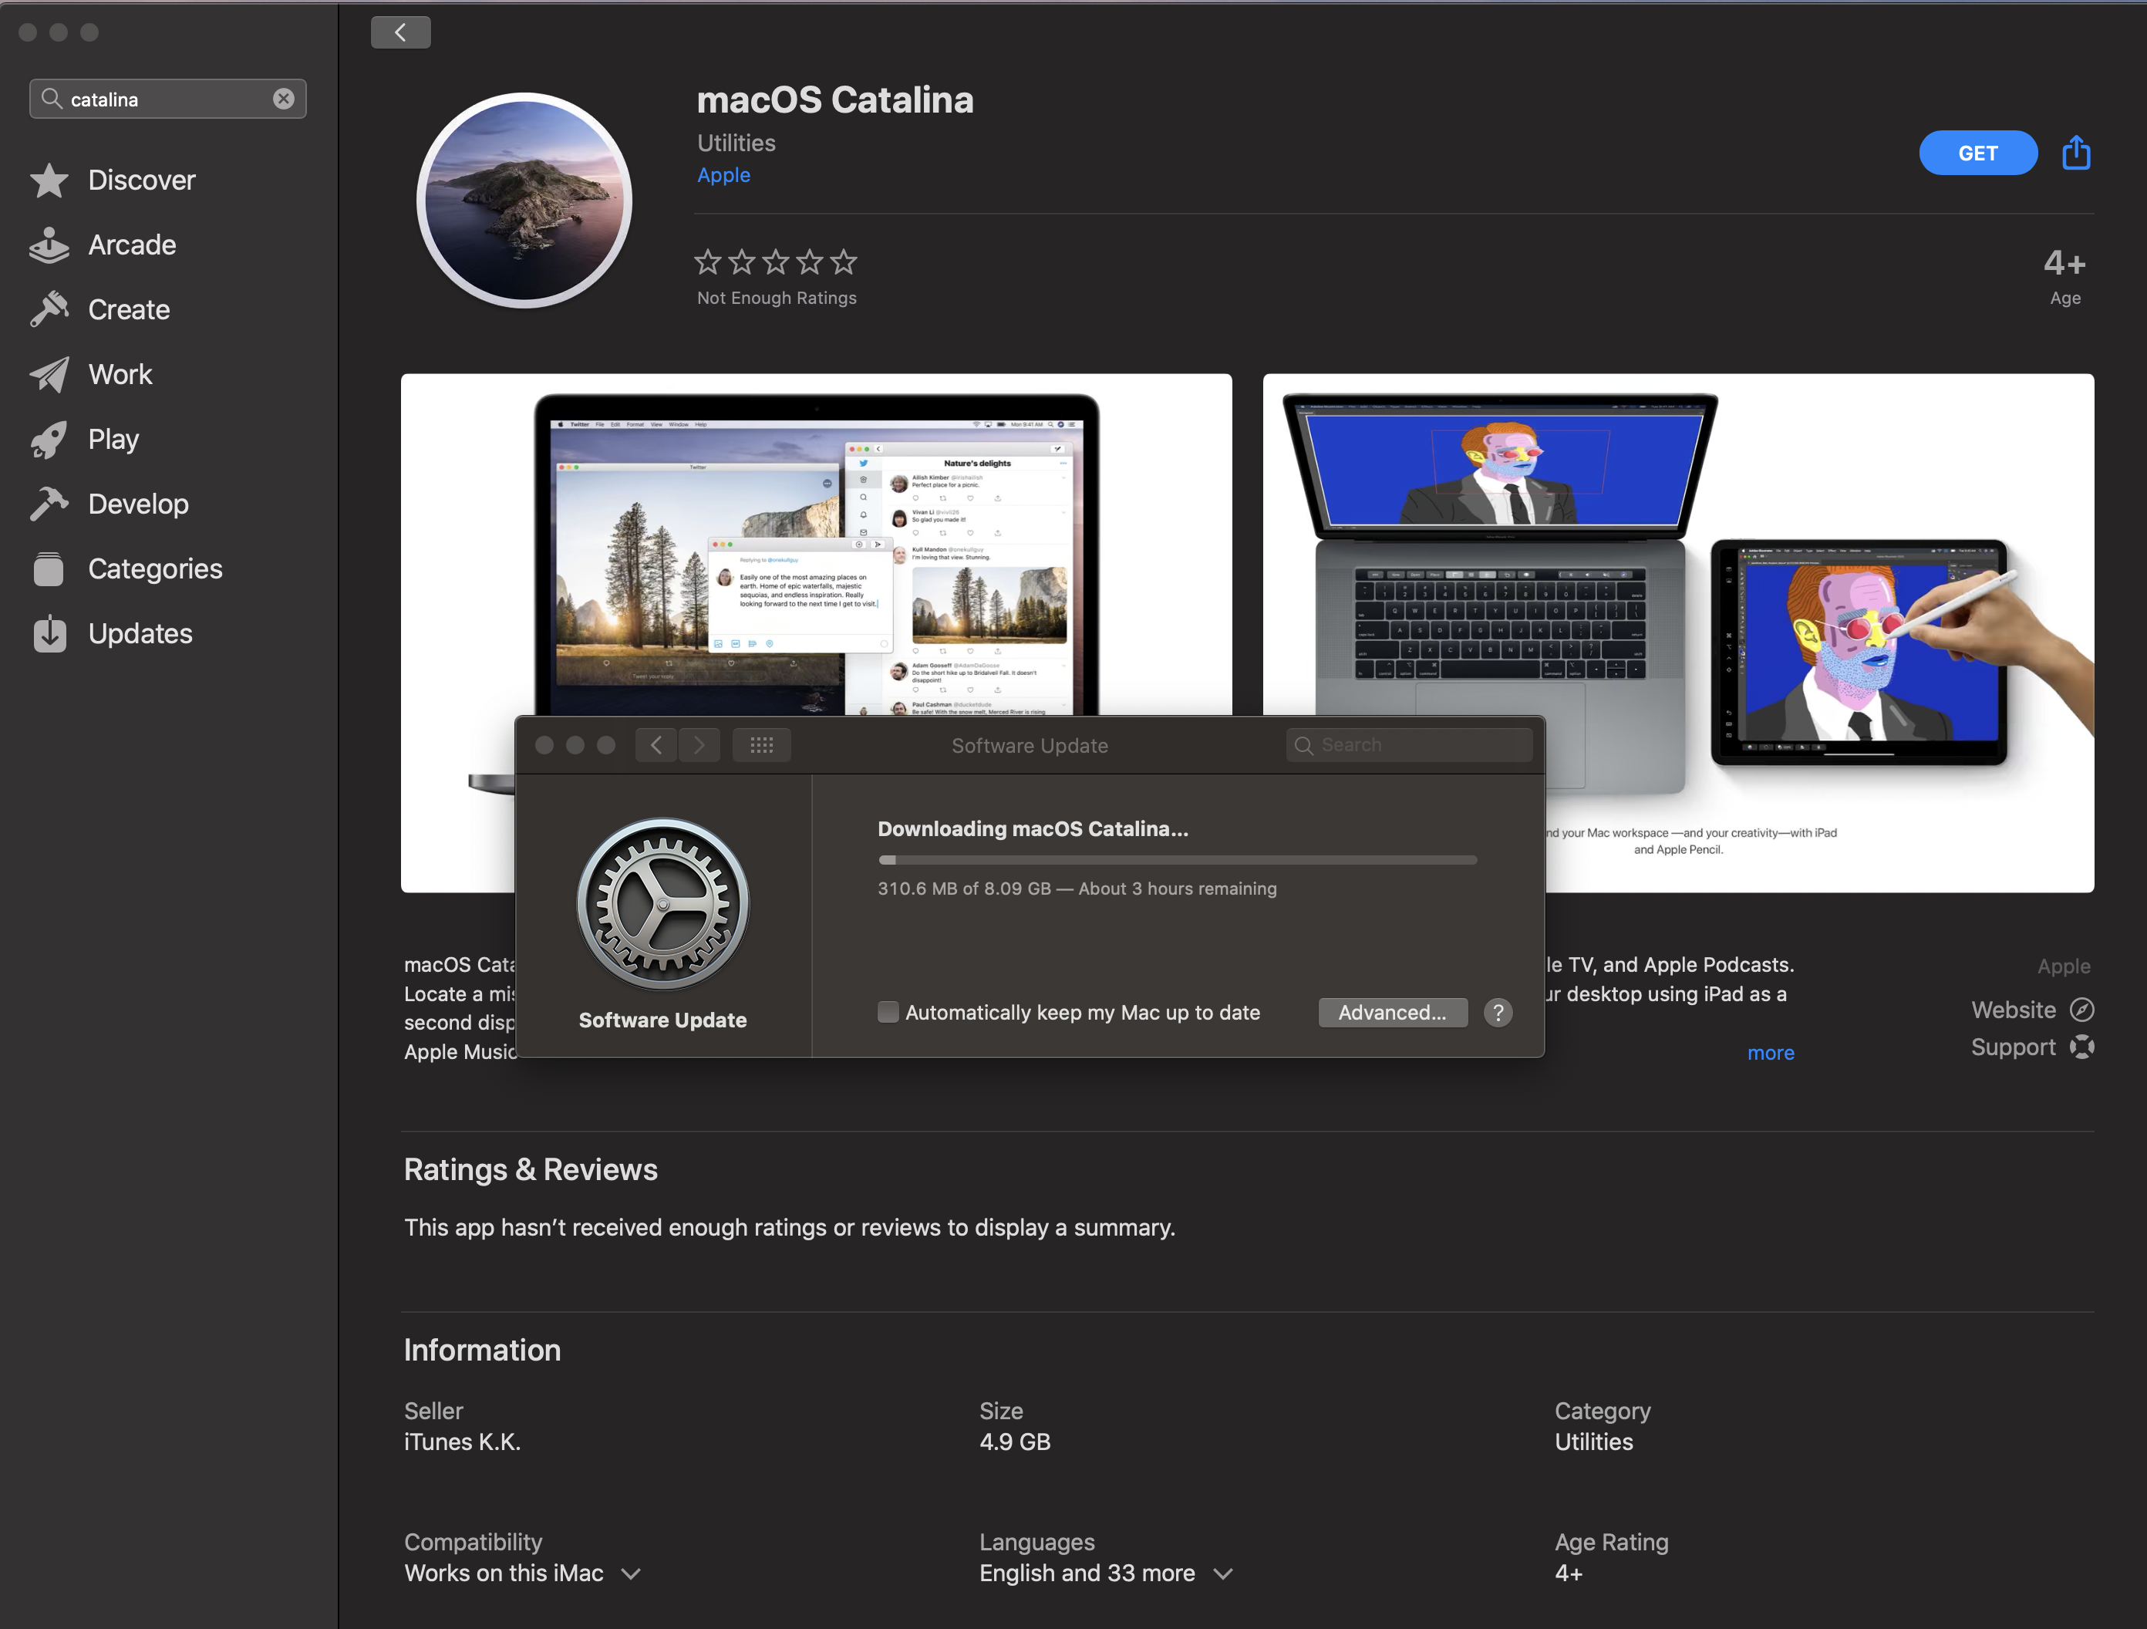Clear the catalina search field

284,99
